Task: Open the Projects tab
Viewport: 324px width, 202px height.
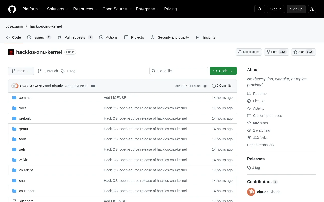Action: [x=134, y=37]
